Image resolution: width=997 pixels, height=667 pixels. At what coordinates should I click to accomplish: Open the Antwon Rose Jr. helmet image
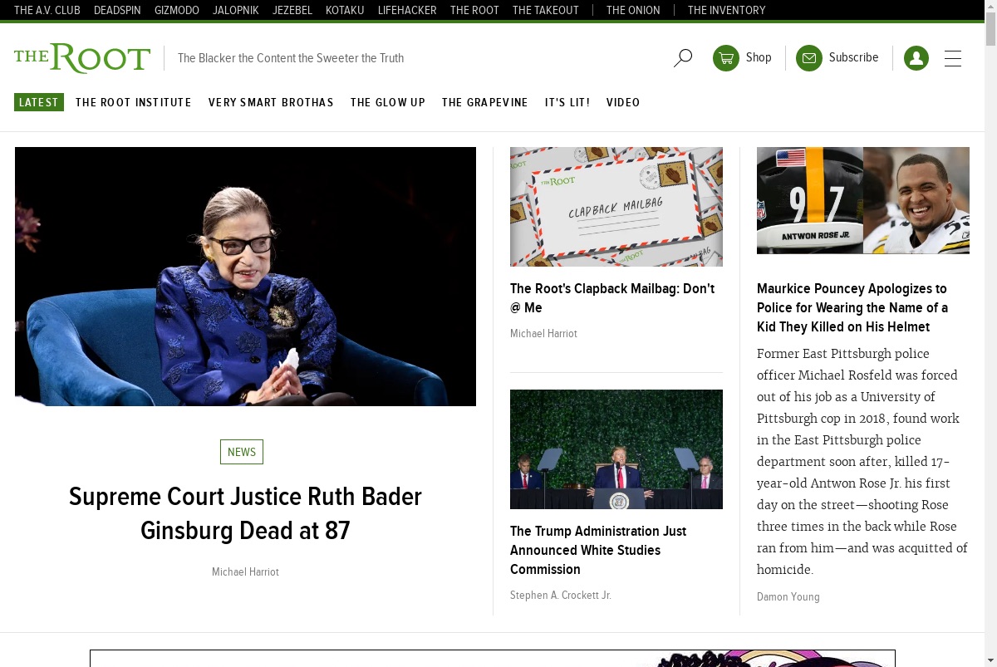point(863,200)
